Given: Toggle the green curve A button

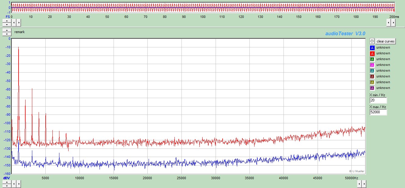Looking at the screenshot, I should [372, 59].
